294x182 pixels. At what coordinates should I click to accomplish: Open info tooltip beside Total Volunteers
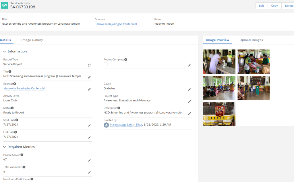[24, 167]
